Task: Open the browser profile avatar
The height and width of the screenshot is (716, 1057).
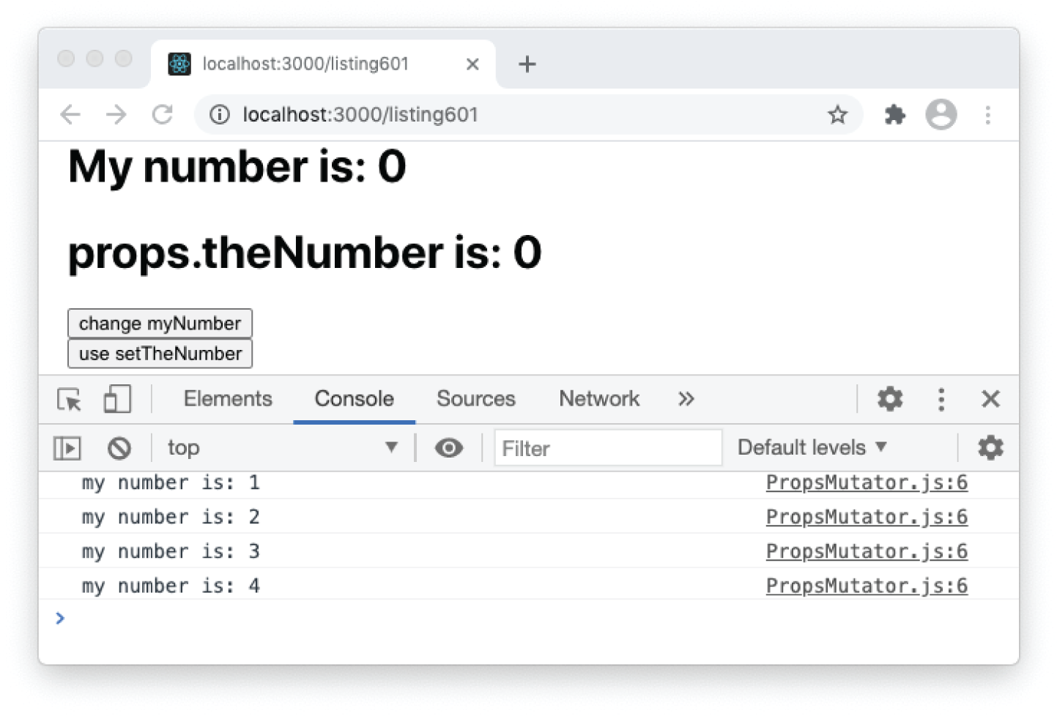Action: tap(941, 114)
